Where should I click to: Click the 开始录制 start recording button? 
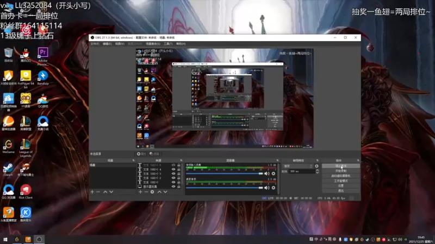click(x=341, y=171)
